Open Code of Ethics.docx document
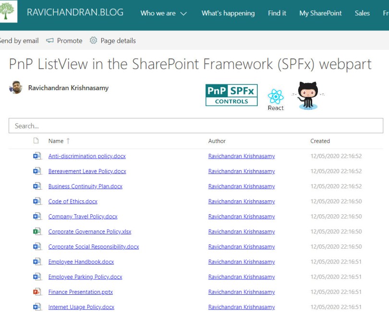This screenshot has height=312, width=389. coord(73,201)
